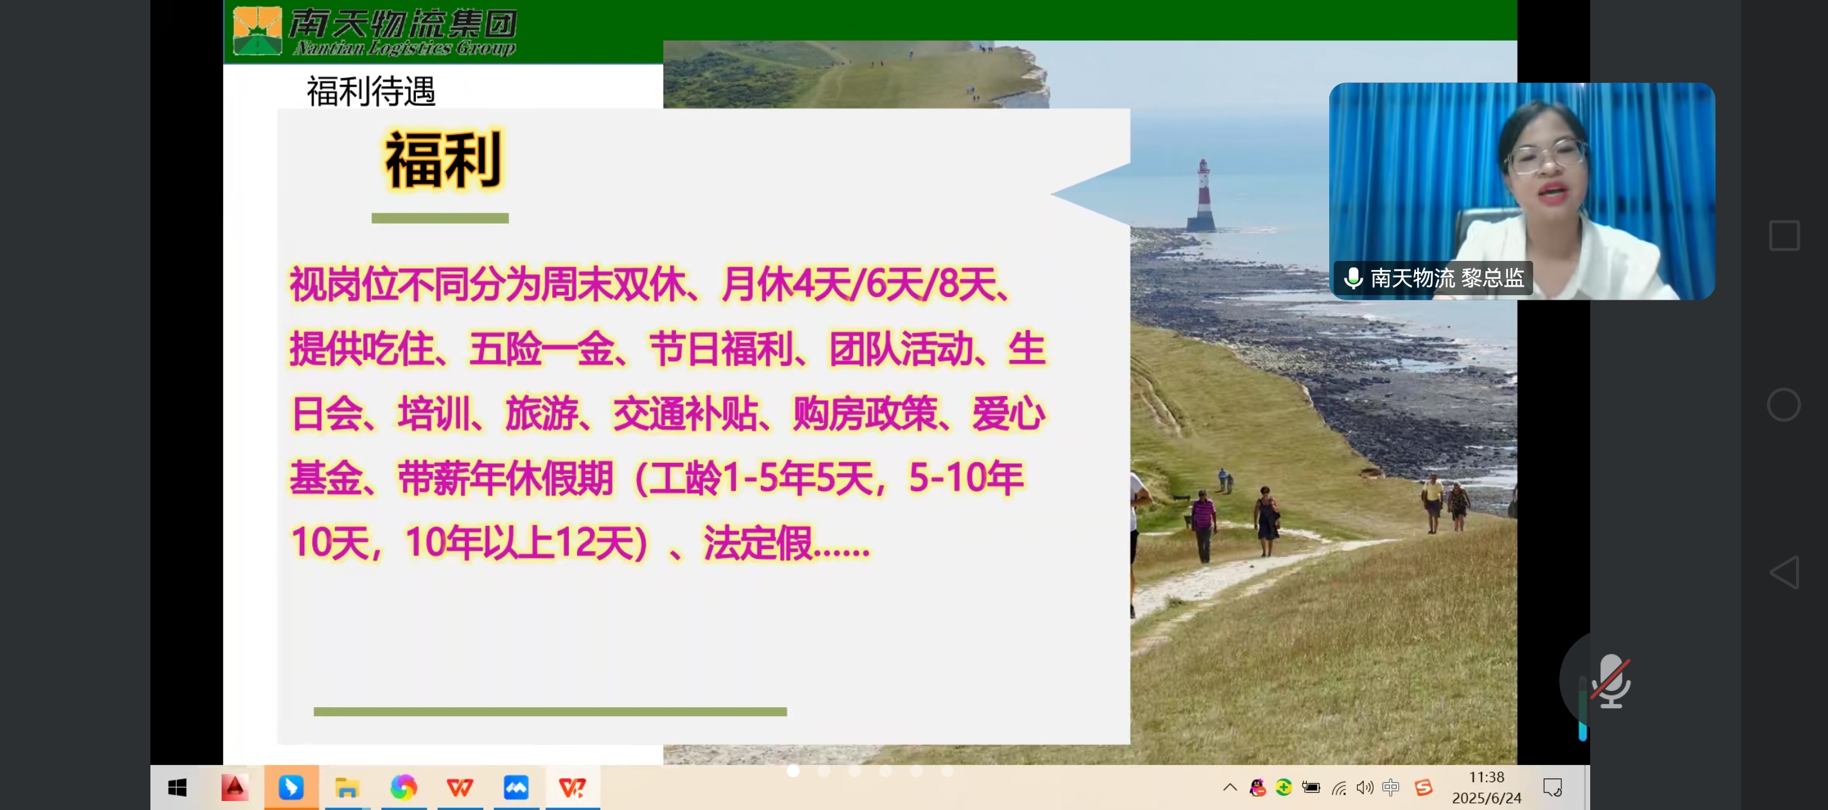Check the battery status tray icon

pyautogui.click(x=1311, y=788)
